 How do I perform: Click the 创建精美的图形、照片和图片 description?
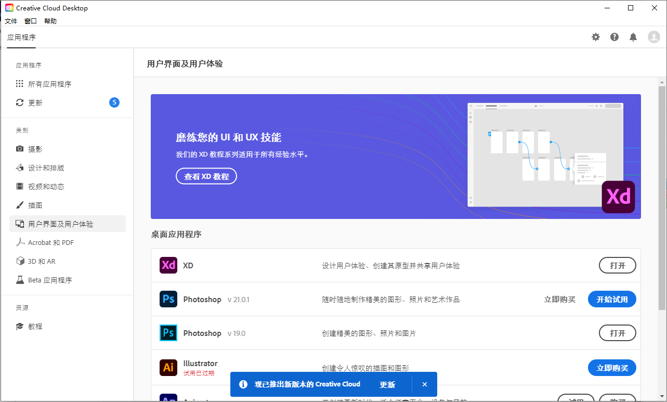[x=369, y=333]
